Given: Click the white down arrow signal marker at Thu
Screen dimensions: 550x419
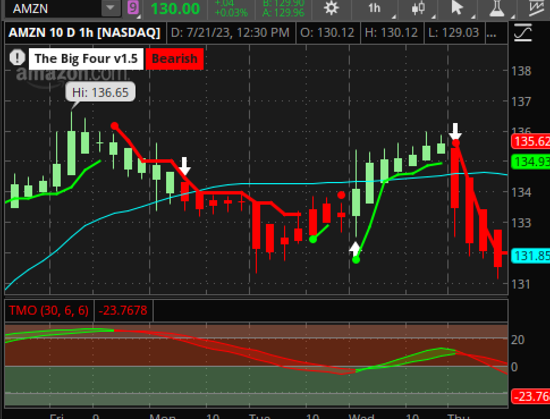Looking at the screenshot, I should [455, 131].
